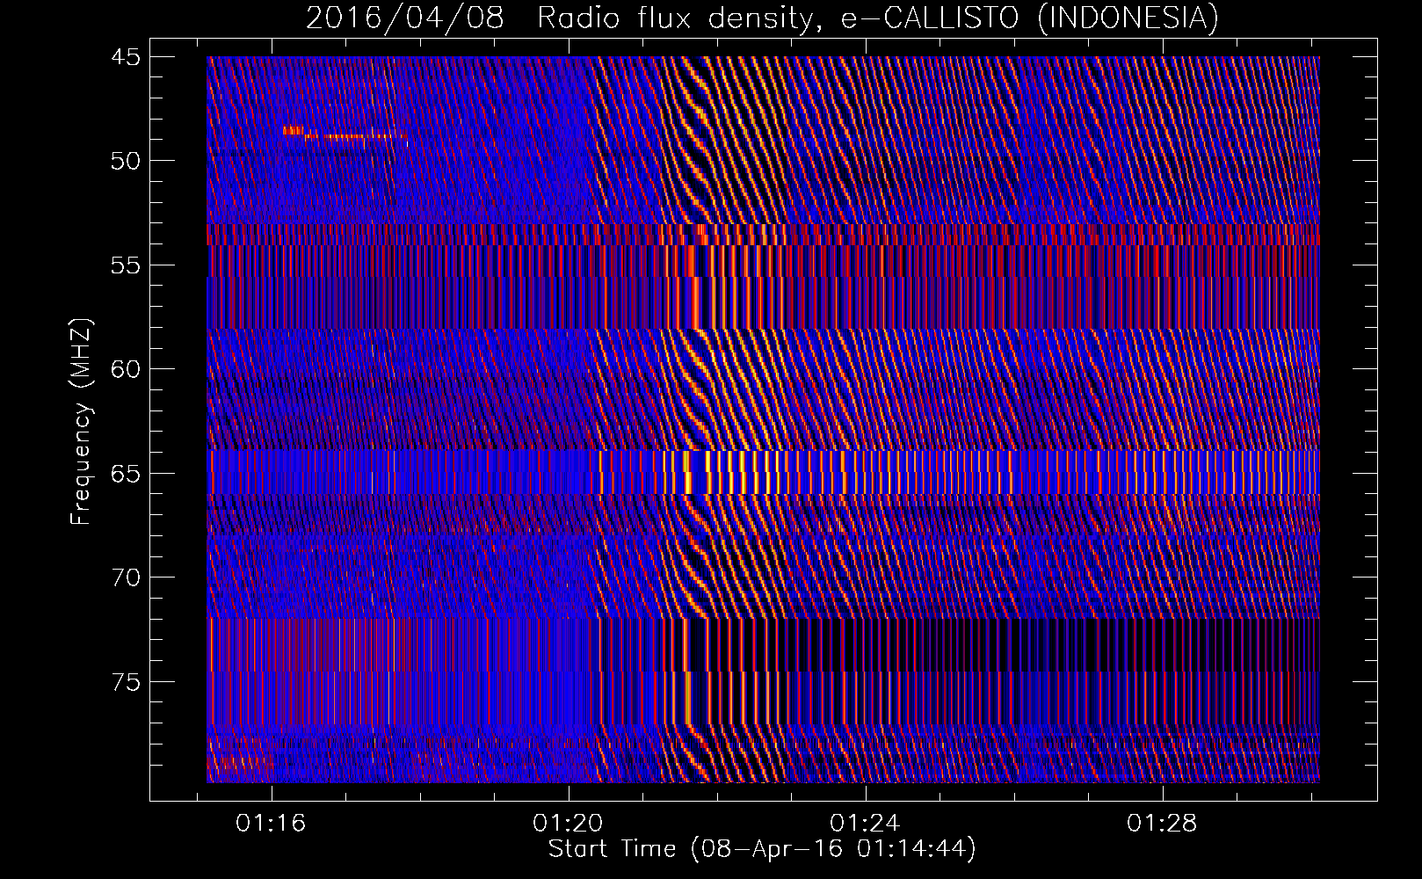This screenshot has height=879, width=1422.
Task: Click the time tick label '01:16'
Action: coord(271,823)
